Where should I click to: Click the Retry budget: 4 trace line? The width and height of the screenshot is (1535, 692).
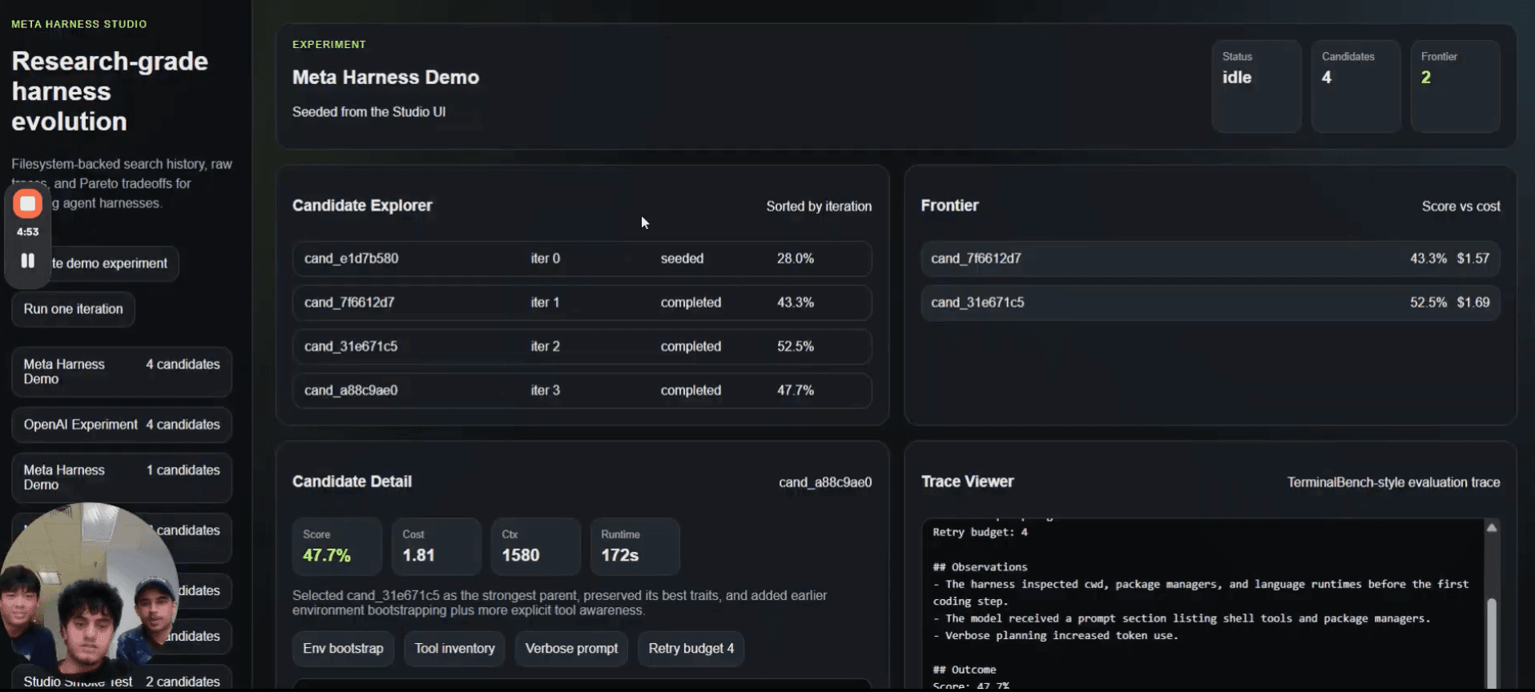tap(980, 533)
